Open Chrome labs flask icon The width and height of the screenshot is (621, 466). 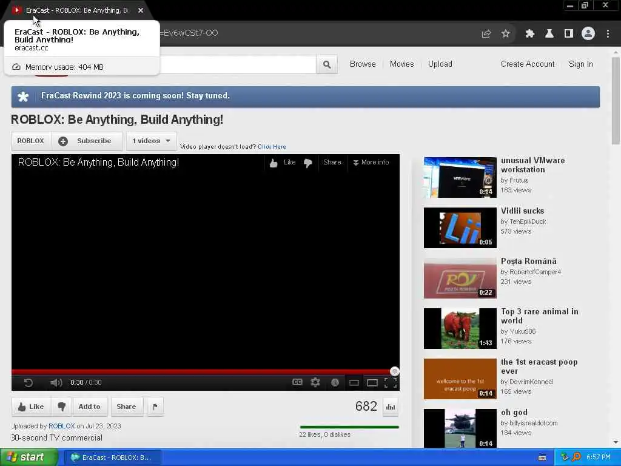click(x=549, y=34)
